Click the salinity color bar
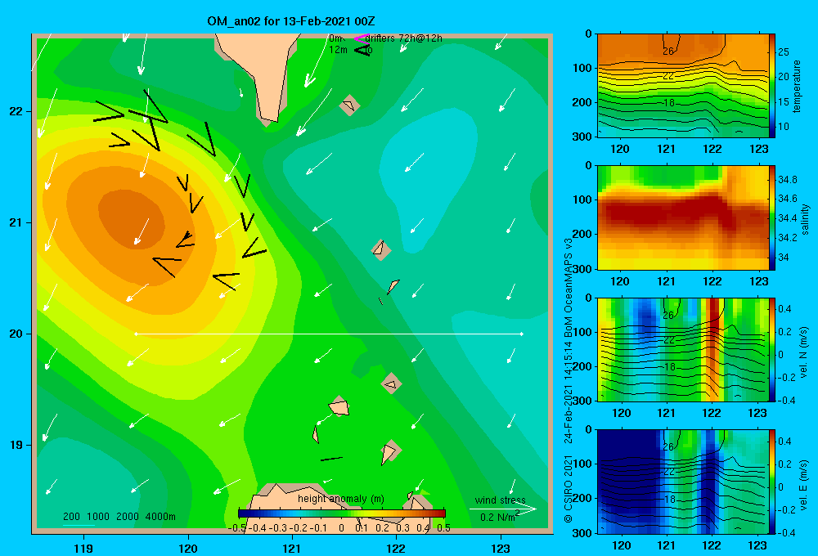 (772, 217)
